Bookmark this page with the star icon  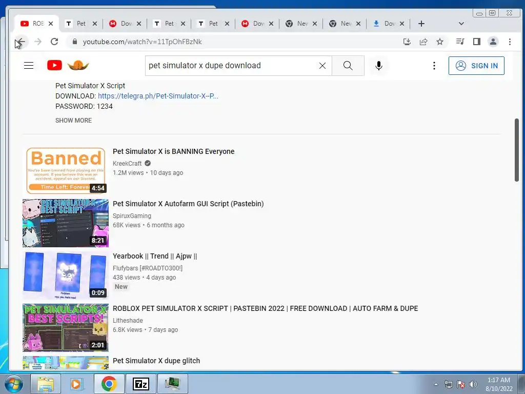[x=440, y=42]
